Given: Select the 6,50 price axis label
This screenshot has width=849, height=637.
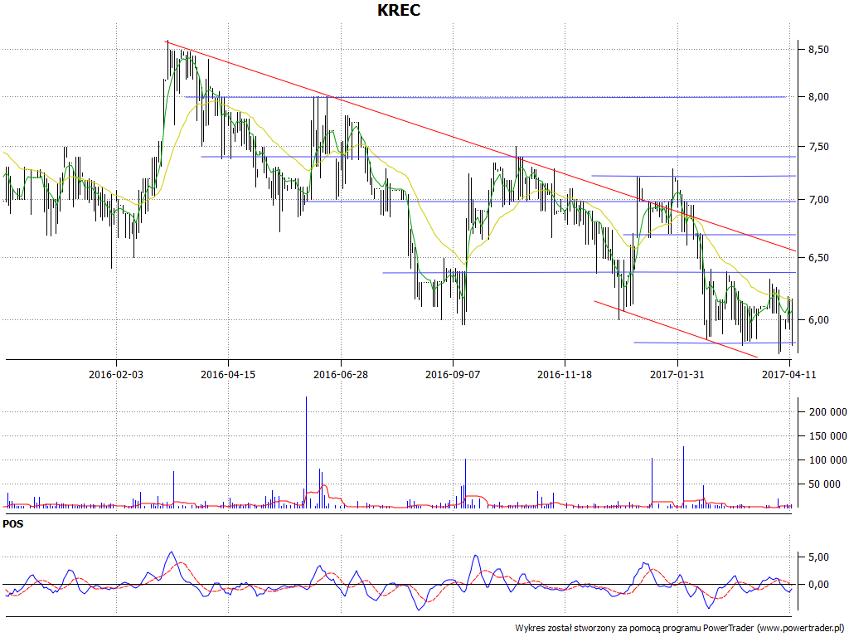Looking at the screenshot, I should (817, 258).
